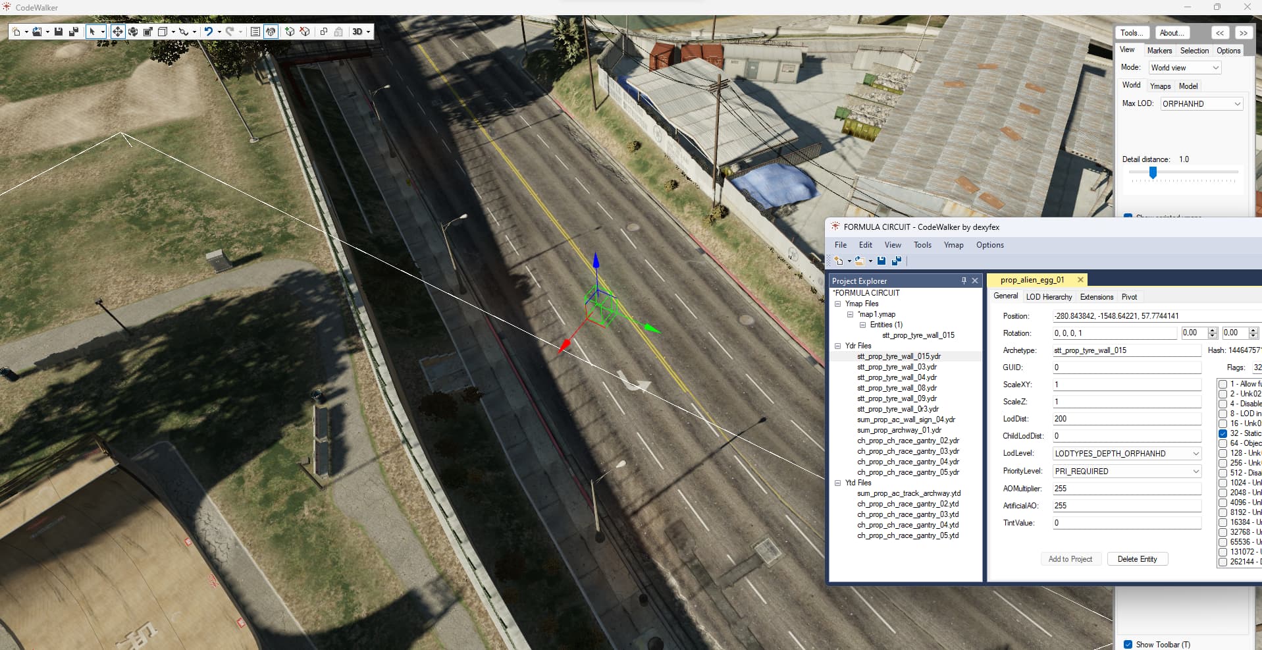Click the delete entity cube icon

point(305,32)
